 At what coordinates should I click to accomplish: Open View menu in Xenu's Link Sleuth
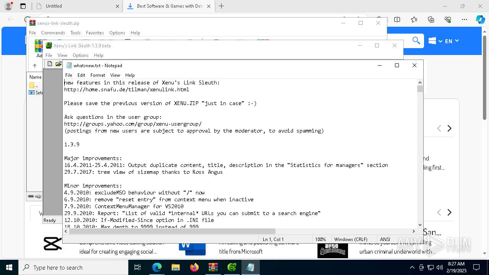[x=62, y=55]
